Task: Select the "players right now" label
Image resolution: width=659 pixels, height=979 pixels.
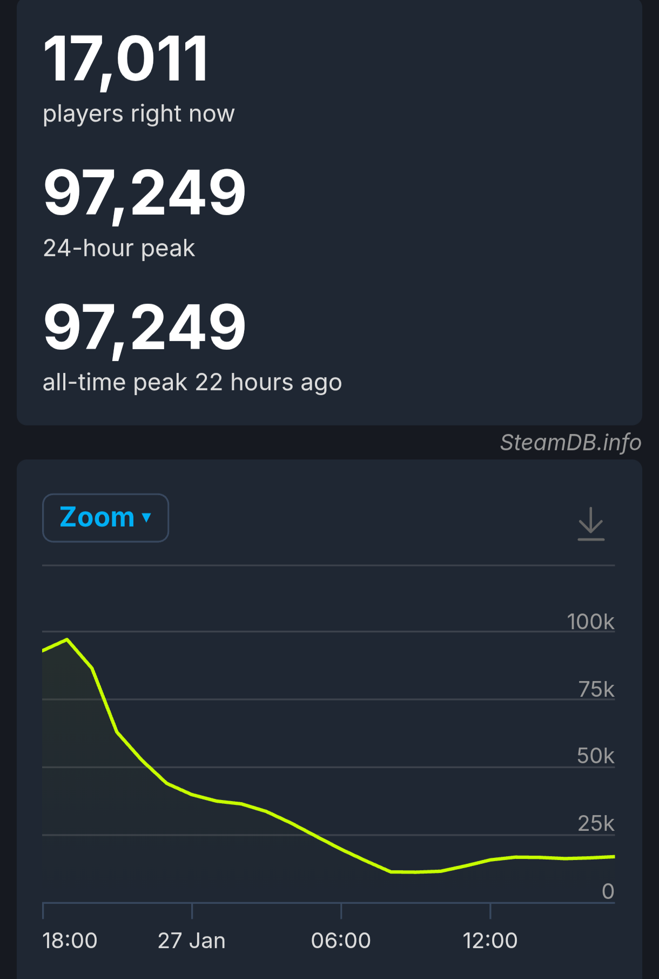Action: [139, 114]
